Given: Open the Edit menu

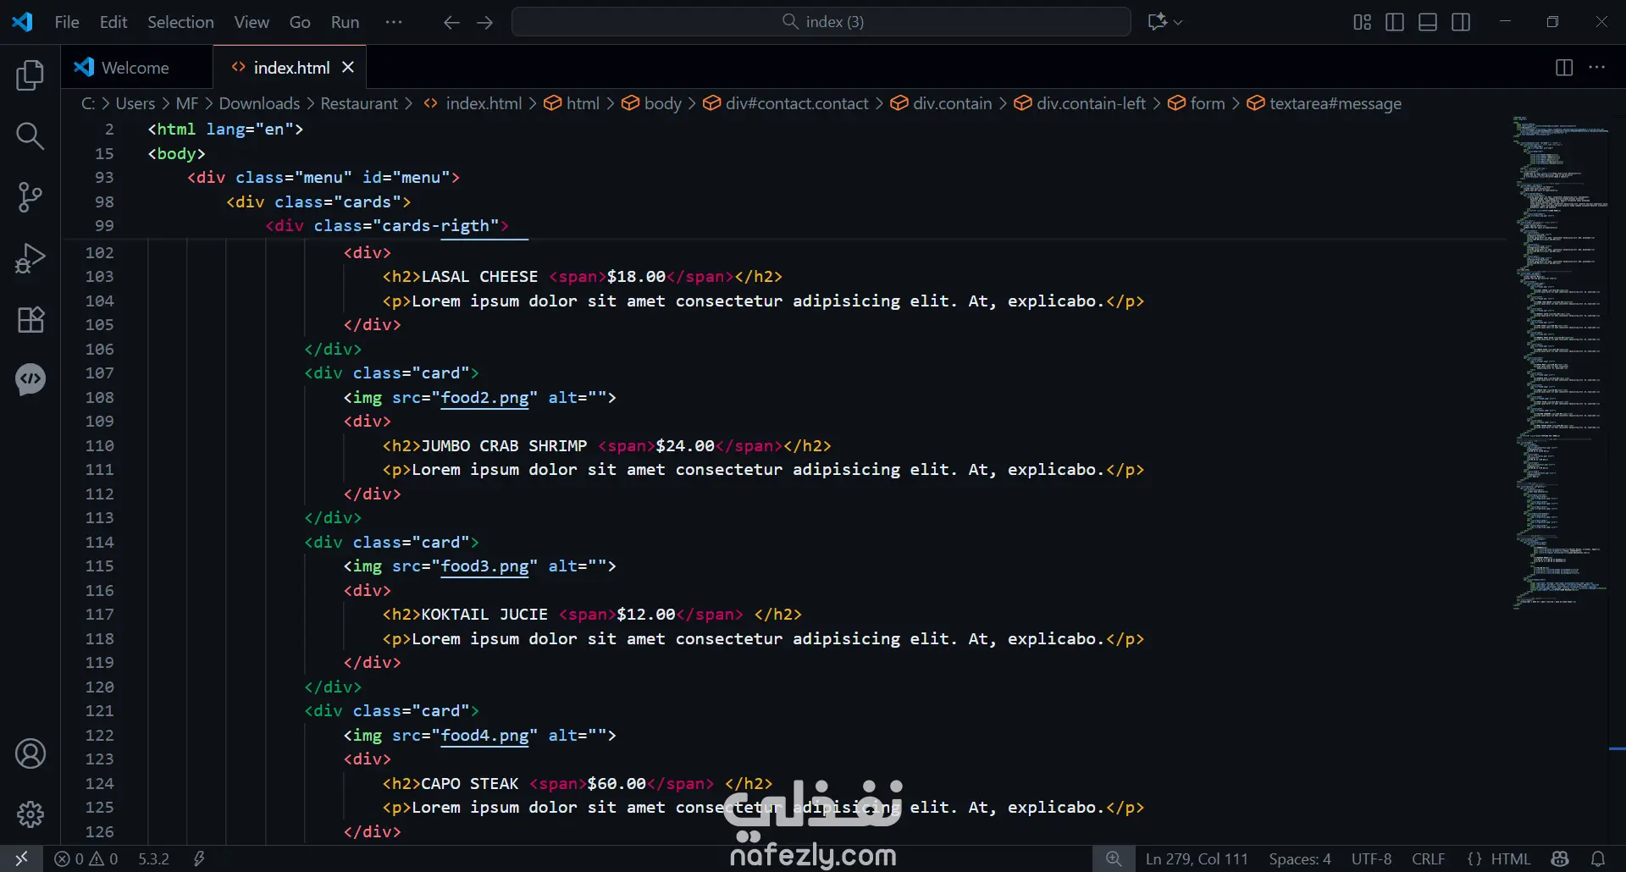Looking at the screenshot, I should (x=113, y=22).
